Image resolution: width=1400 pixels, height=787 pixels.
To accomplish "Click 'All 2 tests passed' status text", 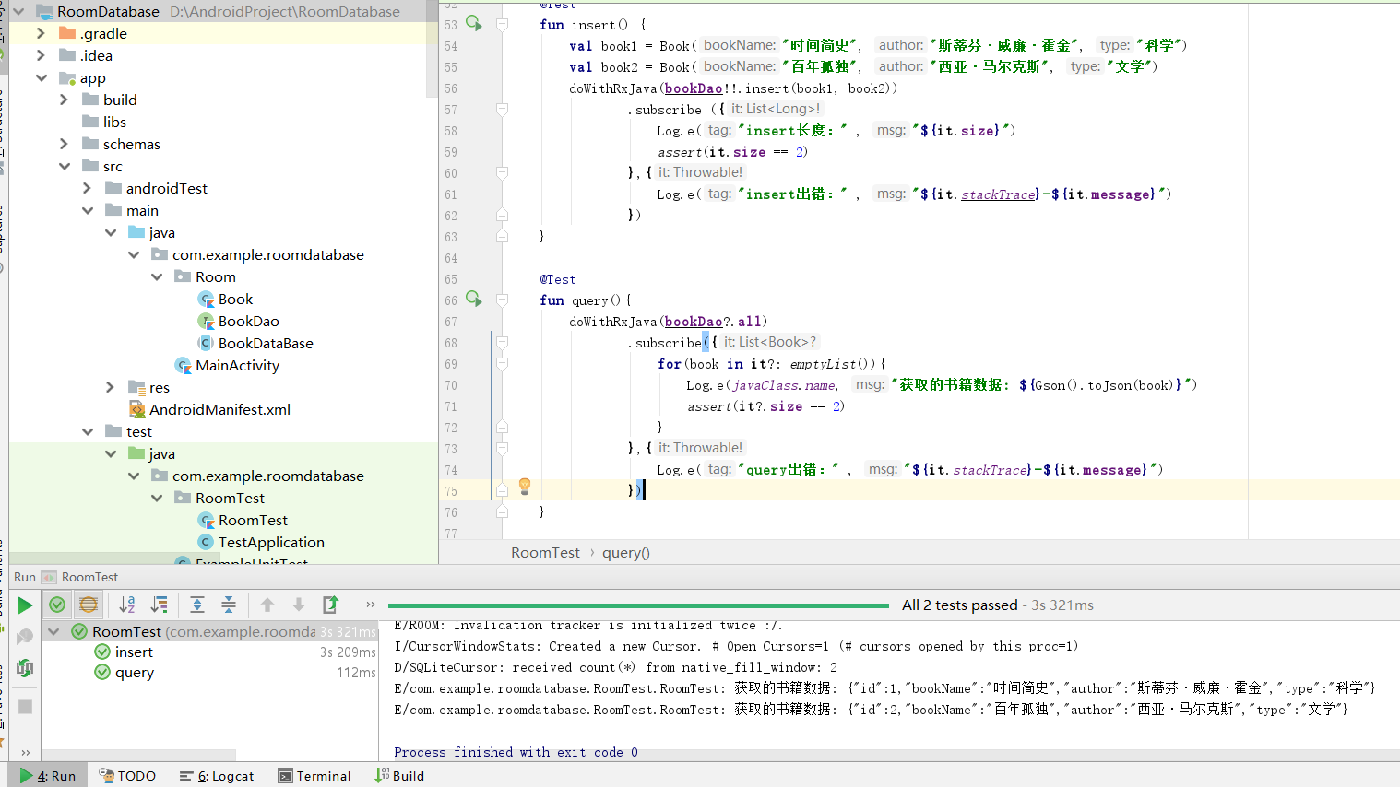I will click(x=959, y=605).
